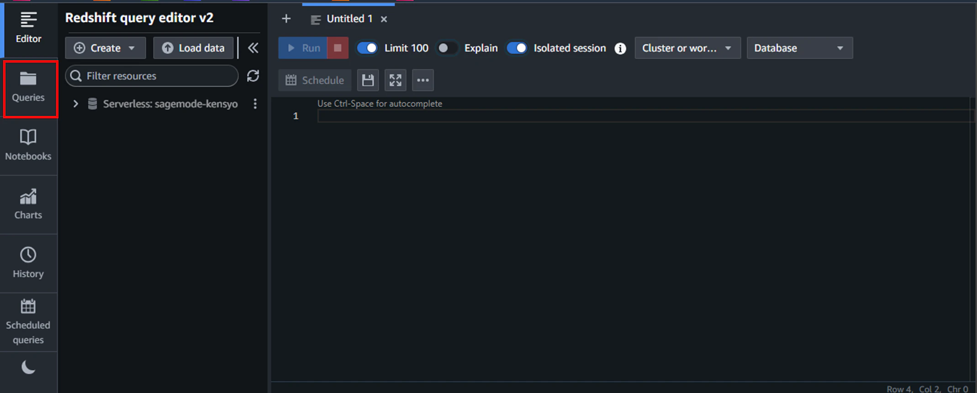977x393 pixels.
Task: Run the query
Action: [x=303, y=48]
